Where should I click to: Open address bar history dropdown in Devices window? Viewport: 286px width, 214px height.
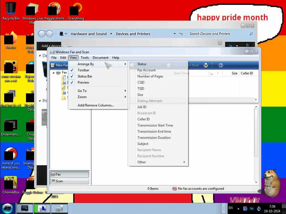point(175,34)
